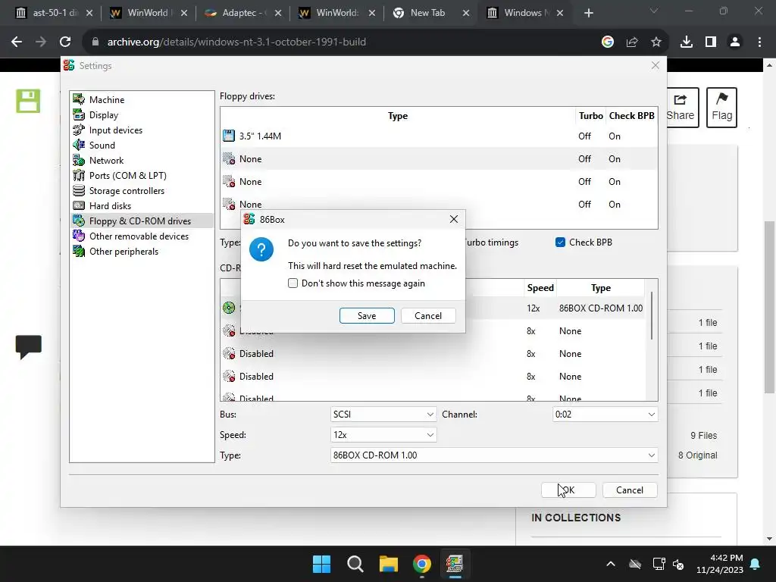Open Chrome three-dot menu
The width and height of the screenshot is (776, 582).
coord(759,42)
